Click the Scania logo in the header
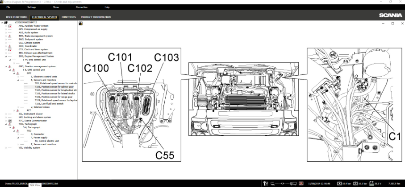 pyautogui.click(x=390, y=15)
